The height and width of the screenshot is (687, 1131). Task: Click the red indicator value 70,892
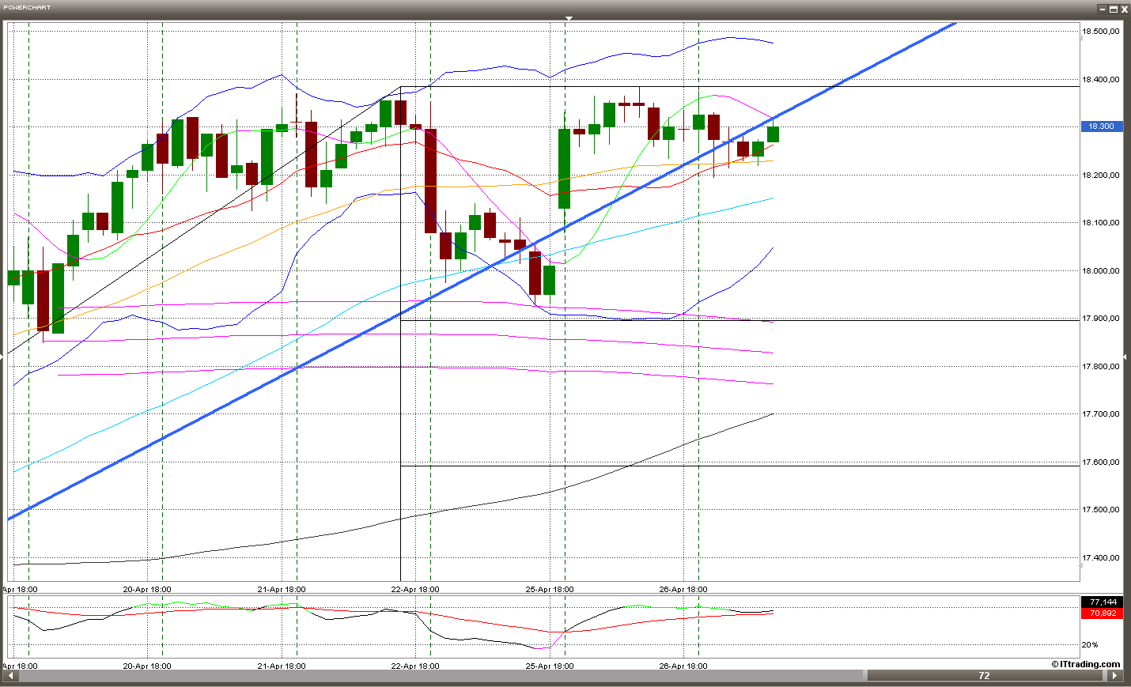tap(1101, 613)
